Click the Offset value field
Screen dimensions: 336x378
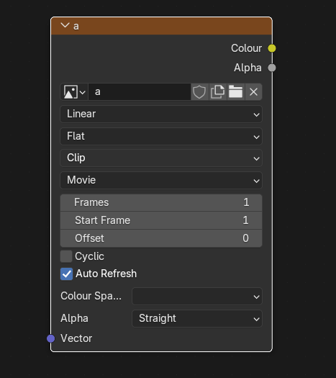(x=161, y=238)
